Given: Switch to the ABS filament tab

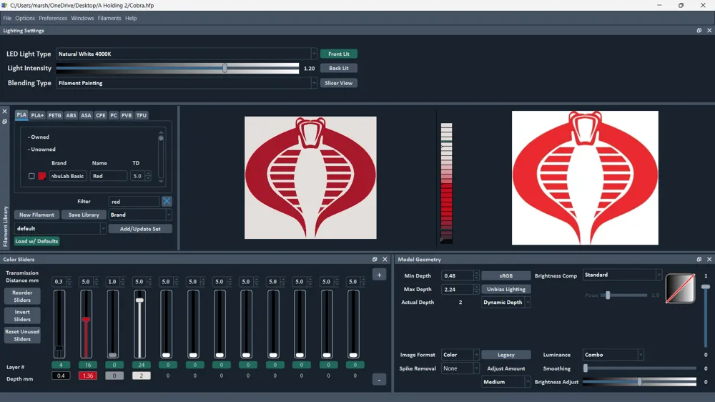Looking at the screenshot, I should 71,115.
